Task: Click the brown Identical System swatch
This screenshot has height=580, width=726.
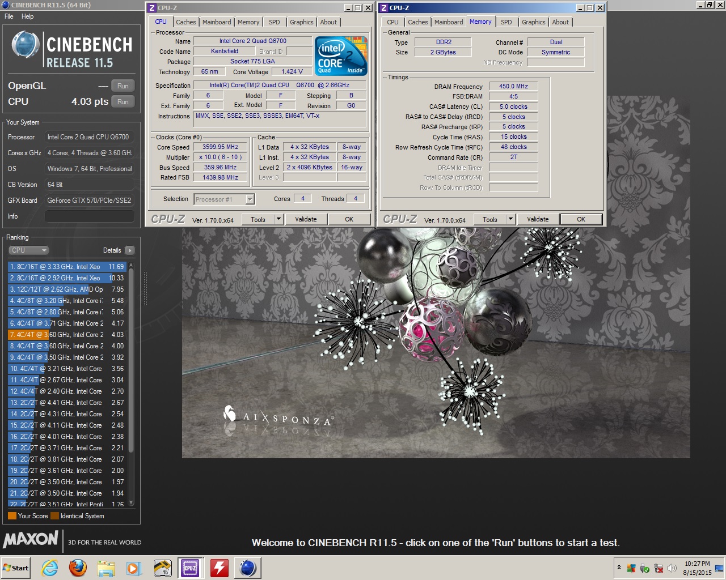Action: point(54,516)
